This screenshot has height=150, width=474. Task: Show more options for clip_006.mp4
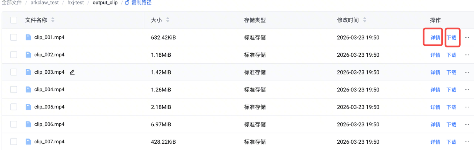pyautogui.click(x=467, y=124)
